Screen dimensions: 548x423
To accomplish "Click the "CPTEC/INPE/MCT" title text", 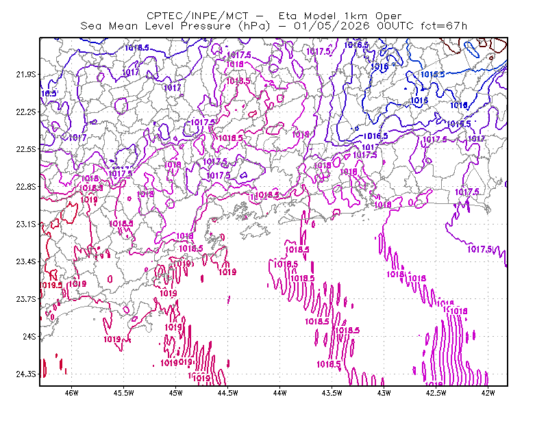I will 197,16.
